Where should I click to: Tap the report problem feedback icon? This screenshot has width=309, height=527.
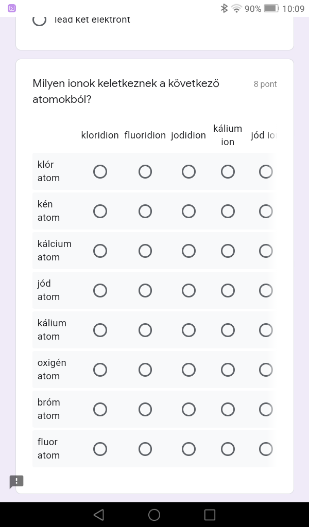point(16,482)
